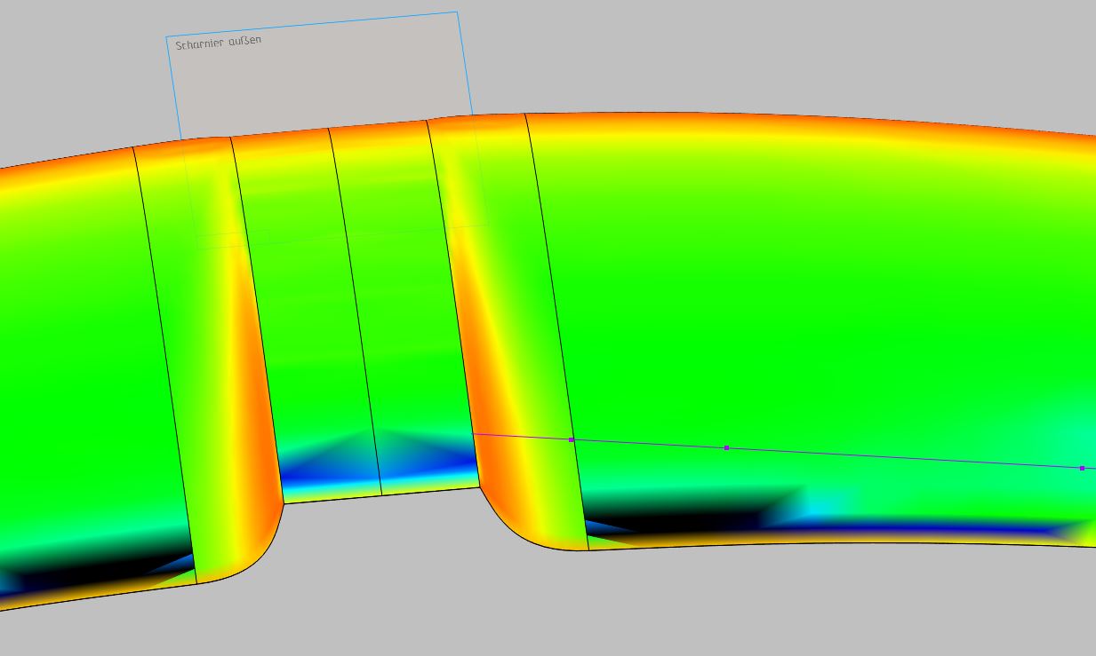This screenshot has height=656, width=1096.
Task: Select the rightmost purple control point
Action: click(x=1082, y=467)
